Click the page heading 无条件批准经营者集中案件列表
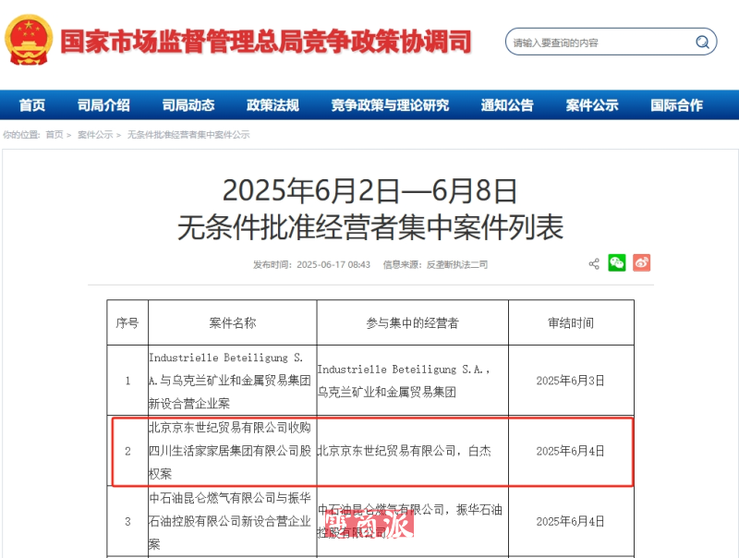This screenshot has height=558, width=739. click(x=370, y=227)
